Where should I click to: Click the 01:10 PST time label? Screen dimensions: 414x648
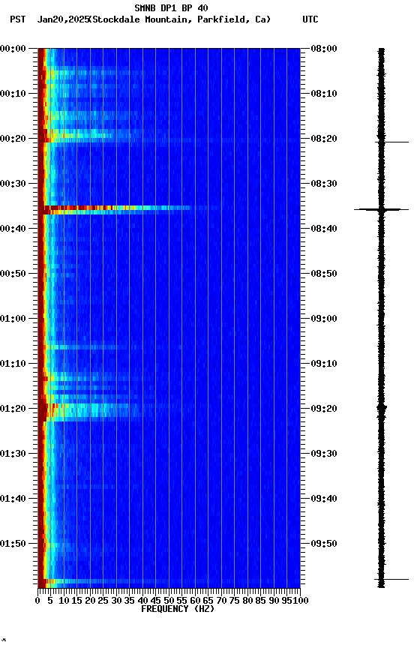[13, 364]
